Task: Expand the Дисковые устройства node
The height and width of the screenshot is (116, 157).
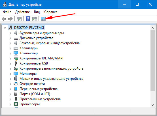Action: [10, 38]
